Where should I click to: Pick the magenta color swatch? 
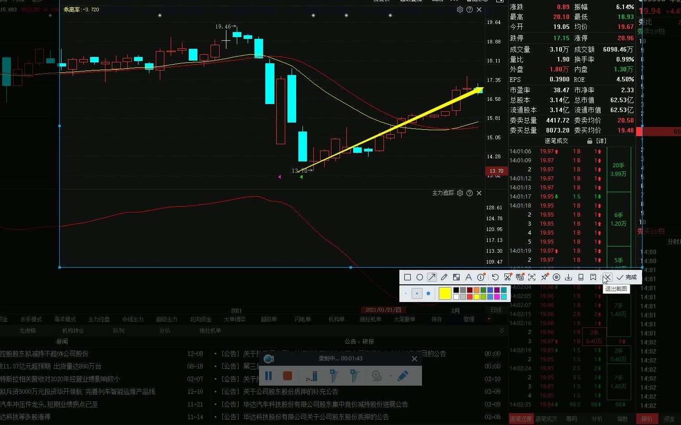[x=497, y=297]
